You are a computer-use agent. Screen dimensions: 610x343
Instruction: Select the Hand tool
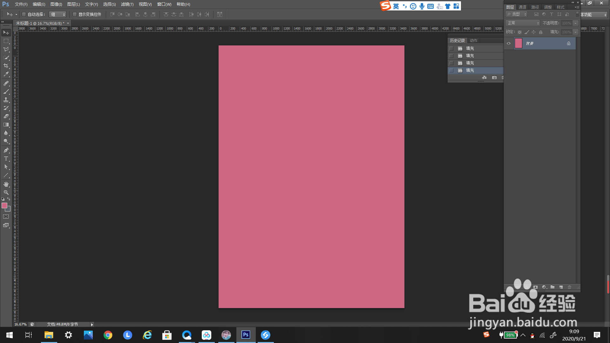coord(6,184)
